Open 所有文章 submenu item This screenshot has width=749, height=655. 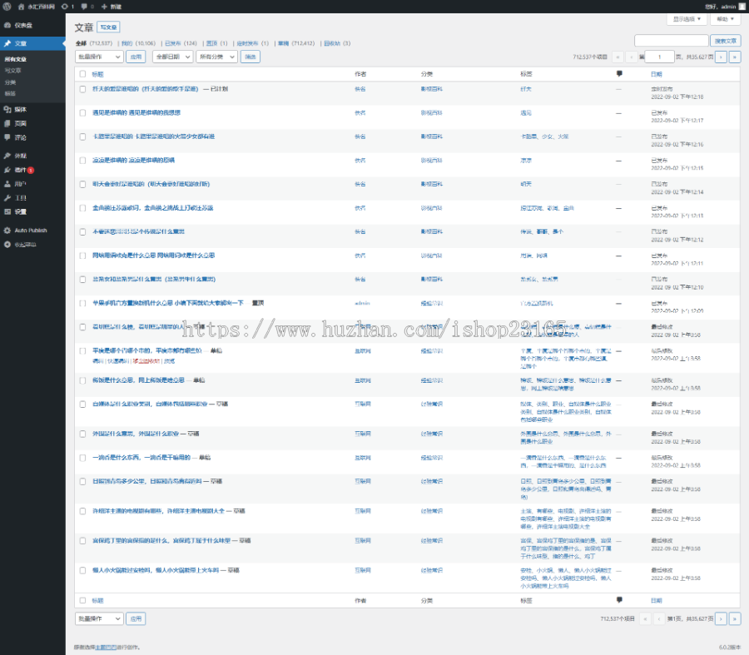coord(16,59)
